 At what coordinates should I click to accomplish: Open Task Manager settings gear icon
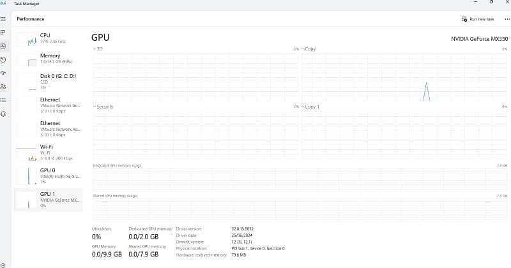click(3, 262)
